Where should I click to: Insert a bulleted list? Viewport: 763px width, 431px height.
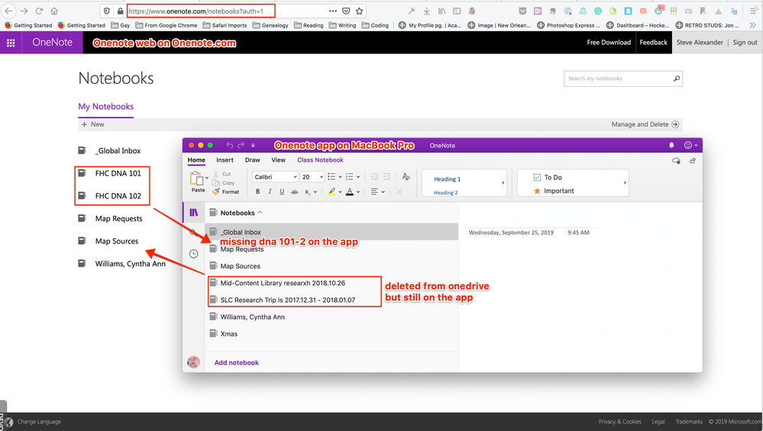331,177
